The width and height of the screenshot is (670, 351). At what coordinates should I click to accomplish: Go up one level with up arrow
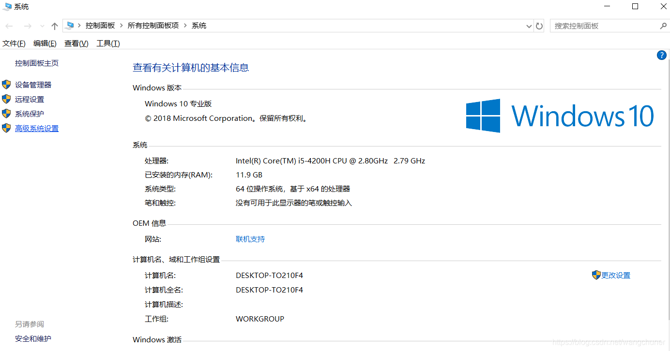(54, 26)
